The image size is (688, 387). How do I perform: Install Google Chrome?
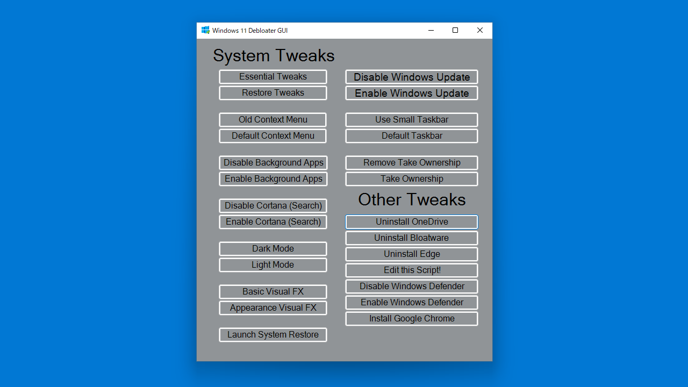pos(412,319)
